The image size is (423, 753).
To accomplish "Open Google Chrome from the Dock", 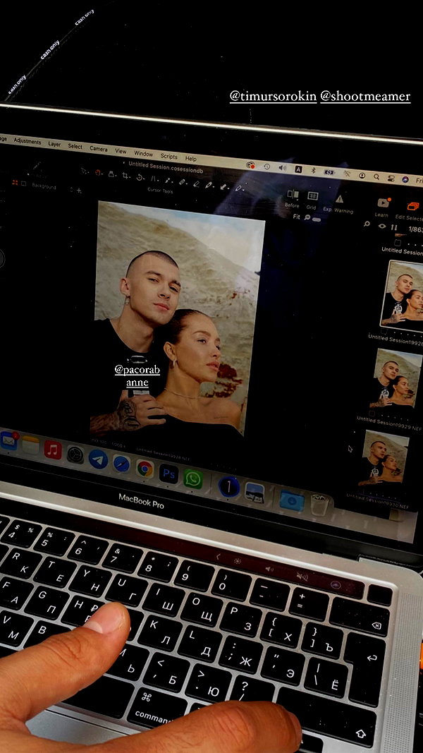I will point(145,469).
